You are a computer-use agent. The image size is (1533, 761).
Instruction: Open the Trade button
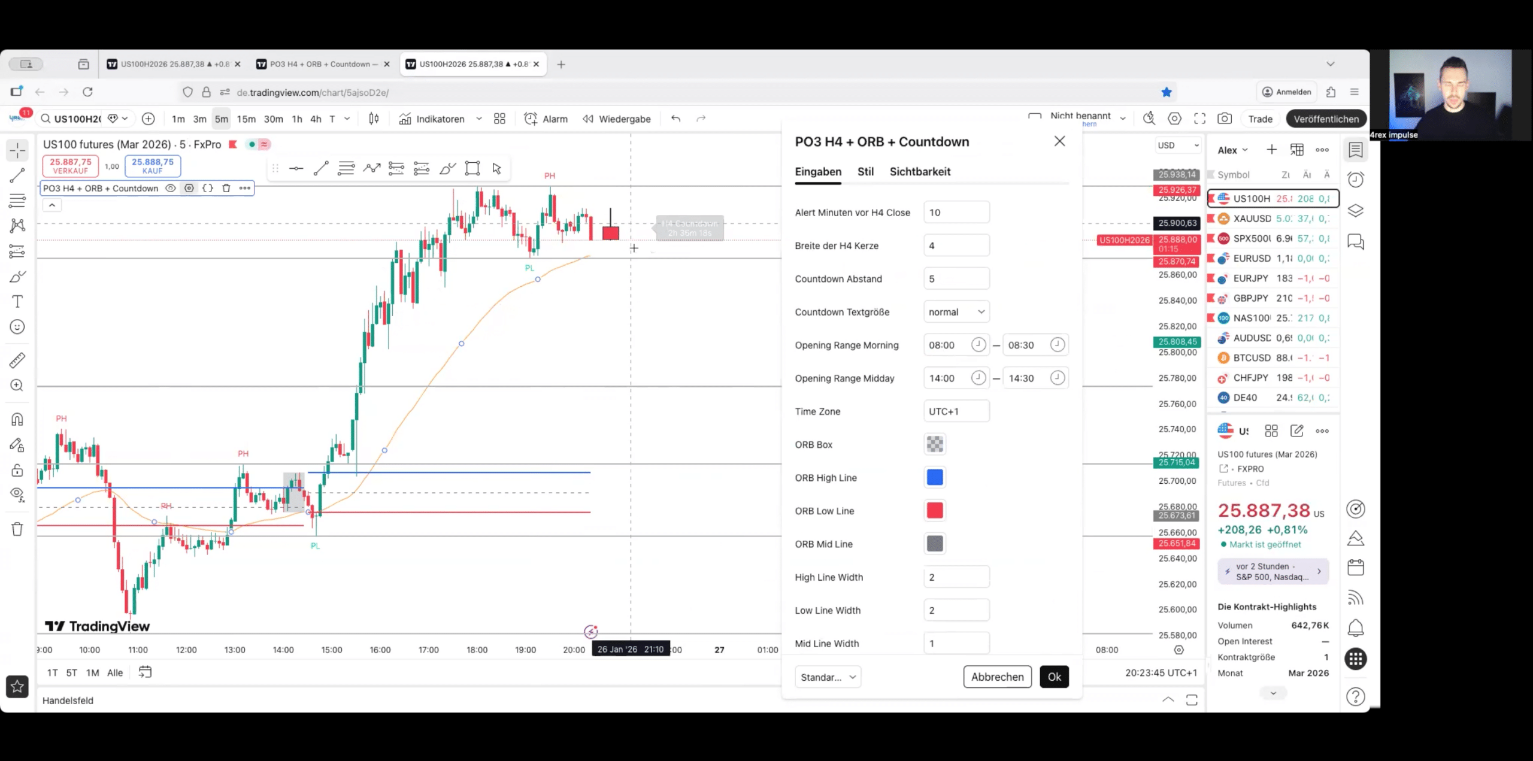pos(1260,119)
